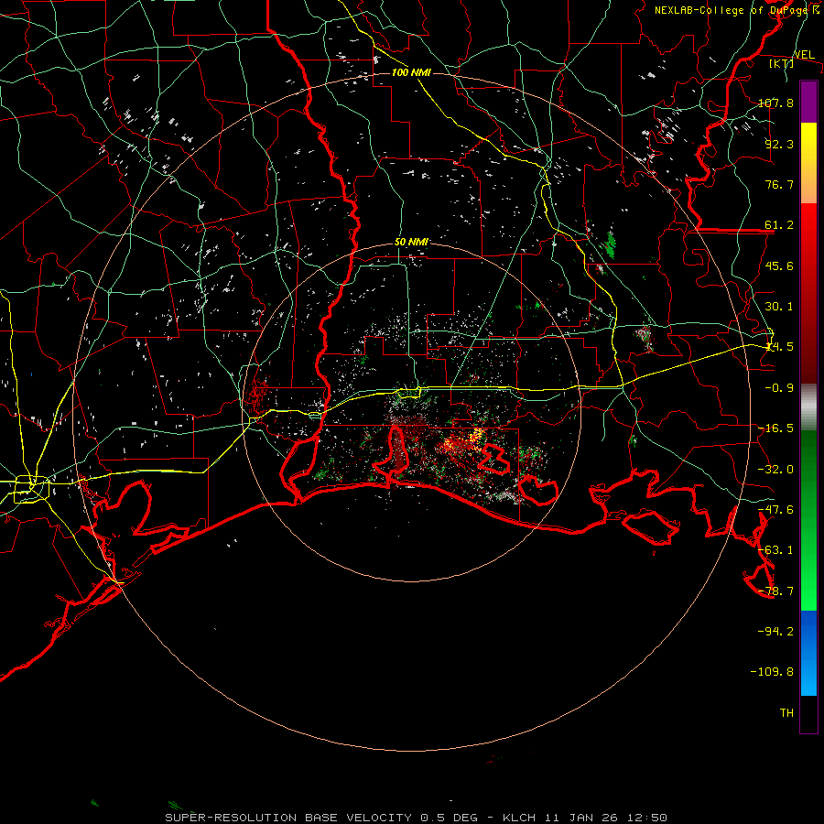Click the VEL legend title

coord(804,55)
